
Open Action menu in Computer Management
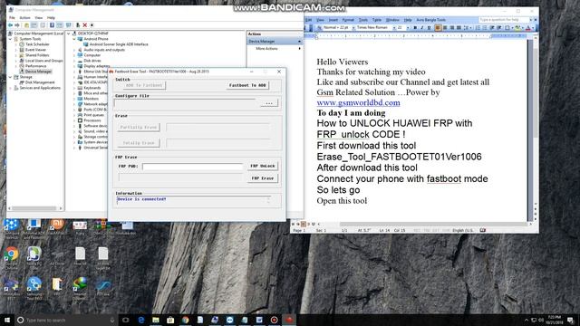24,18
